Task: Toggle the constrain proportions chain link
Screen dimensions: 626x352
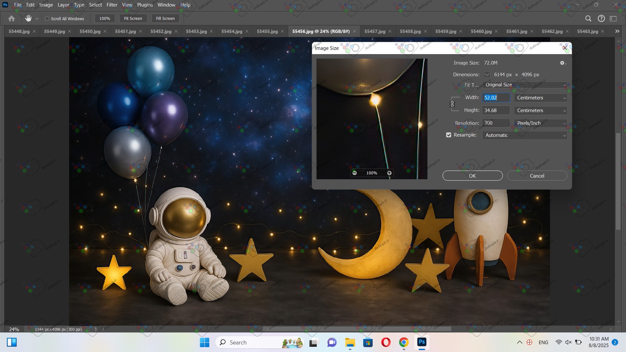Action: click(x=452, y=104)
